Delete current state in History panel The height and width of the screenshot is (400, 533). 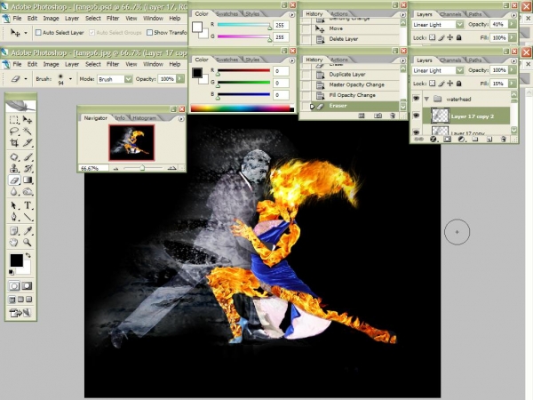(393, 116)
